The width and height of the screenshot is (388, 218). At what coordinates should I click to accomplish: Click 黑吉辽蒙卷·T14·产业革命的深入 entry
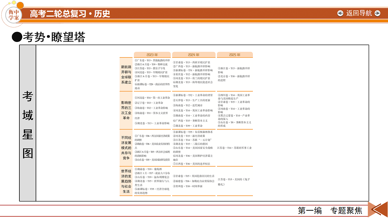[234, 117]
